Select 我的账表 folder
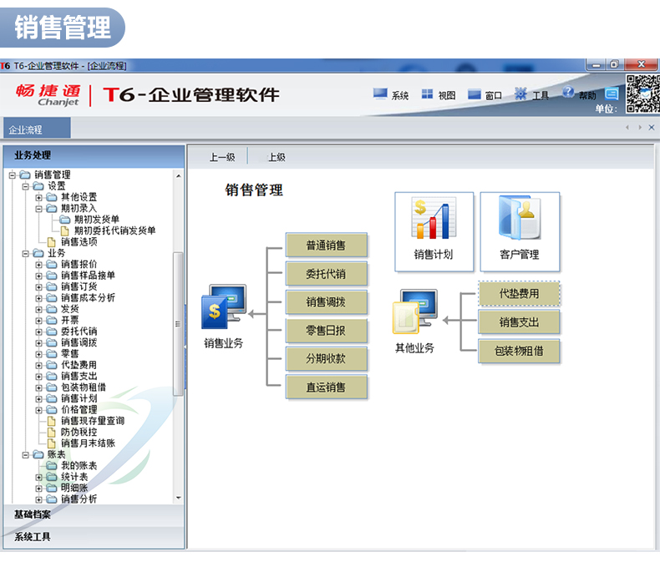Viewport: 660px width, 562px height. point(79,465)
